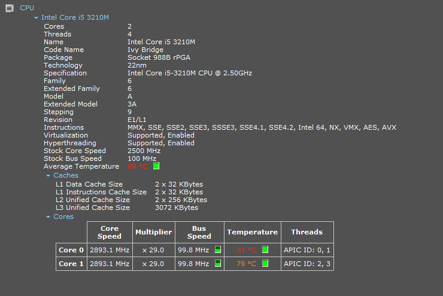Open Core 1 bus speed graph icon

tap(218, 263)
